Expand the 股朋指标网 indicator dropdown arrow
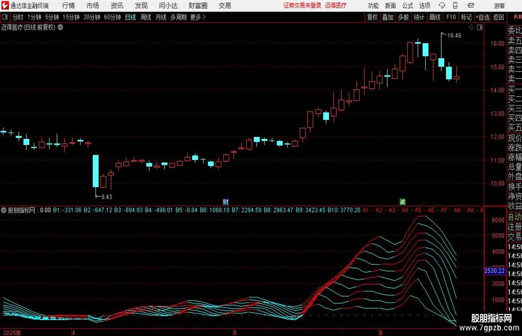Screen dimensions: 522x336 pos(4,210)
